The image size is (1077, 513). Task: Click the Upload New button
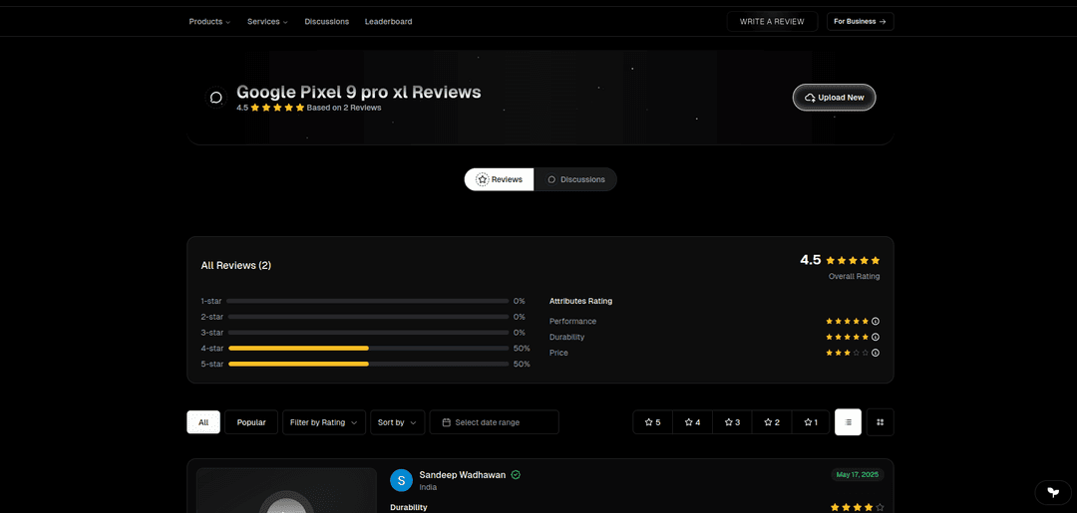pyautogui.click(x=834, y=98)
